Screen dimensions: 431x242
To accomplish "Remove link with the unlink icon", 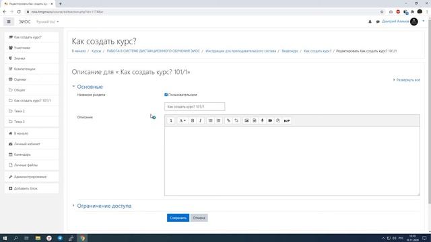I will [236, 121].
